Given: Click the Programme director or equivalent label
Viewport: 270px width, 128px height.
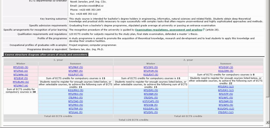Looking at the screenshot, I should tap(47, 49).
